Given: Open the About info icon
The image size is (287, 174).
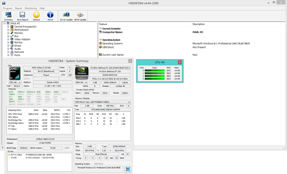Looking at the screenshot, I should 50,16.
